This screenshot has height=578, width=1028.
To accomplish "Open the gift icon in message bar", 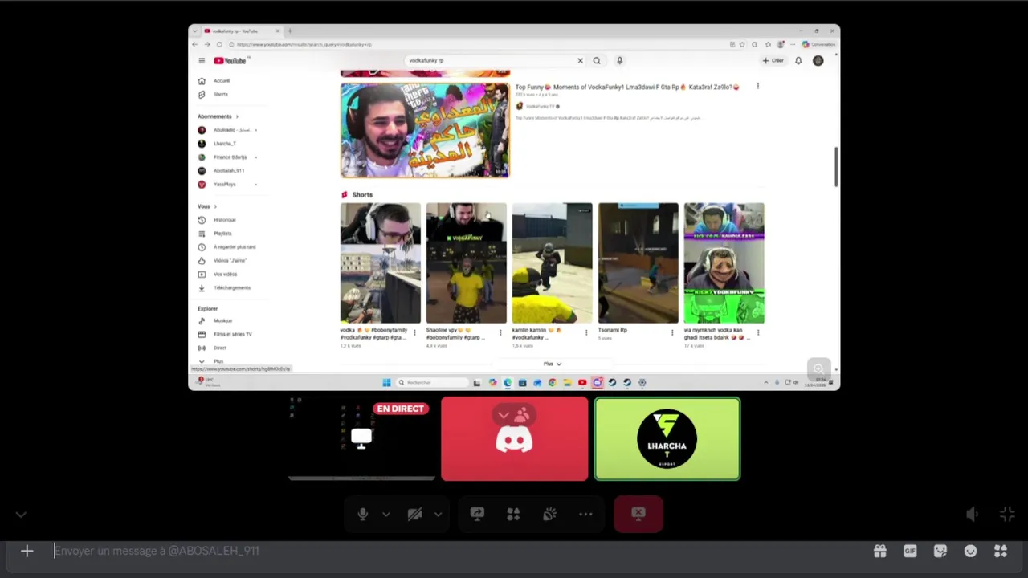I will coord(880,551).
